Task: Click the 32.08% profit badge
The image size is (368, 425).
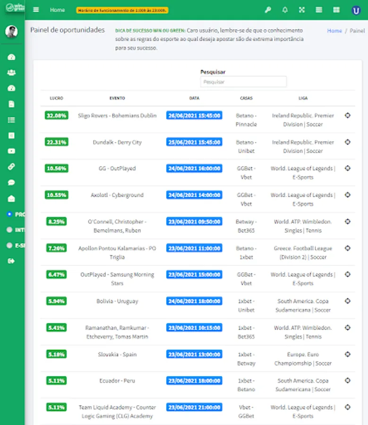Action: tap(56, 116)
